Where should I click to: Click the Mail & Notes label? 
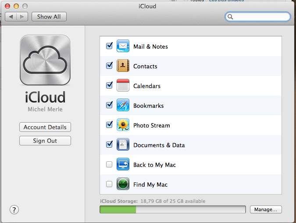pyautogui.click(x=150, y=46)
